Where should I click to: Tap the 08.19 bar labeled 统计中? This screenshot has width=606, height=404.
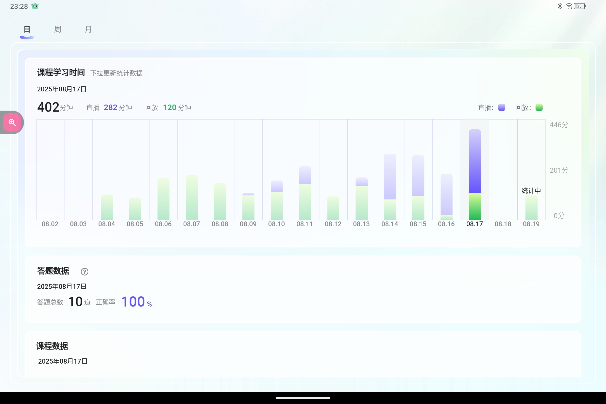531,207
